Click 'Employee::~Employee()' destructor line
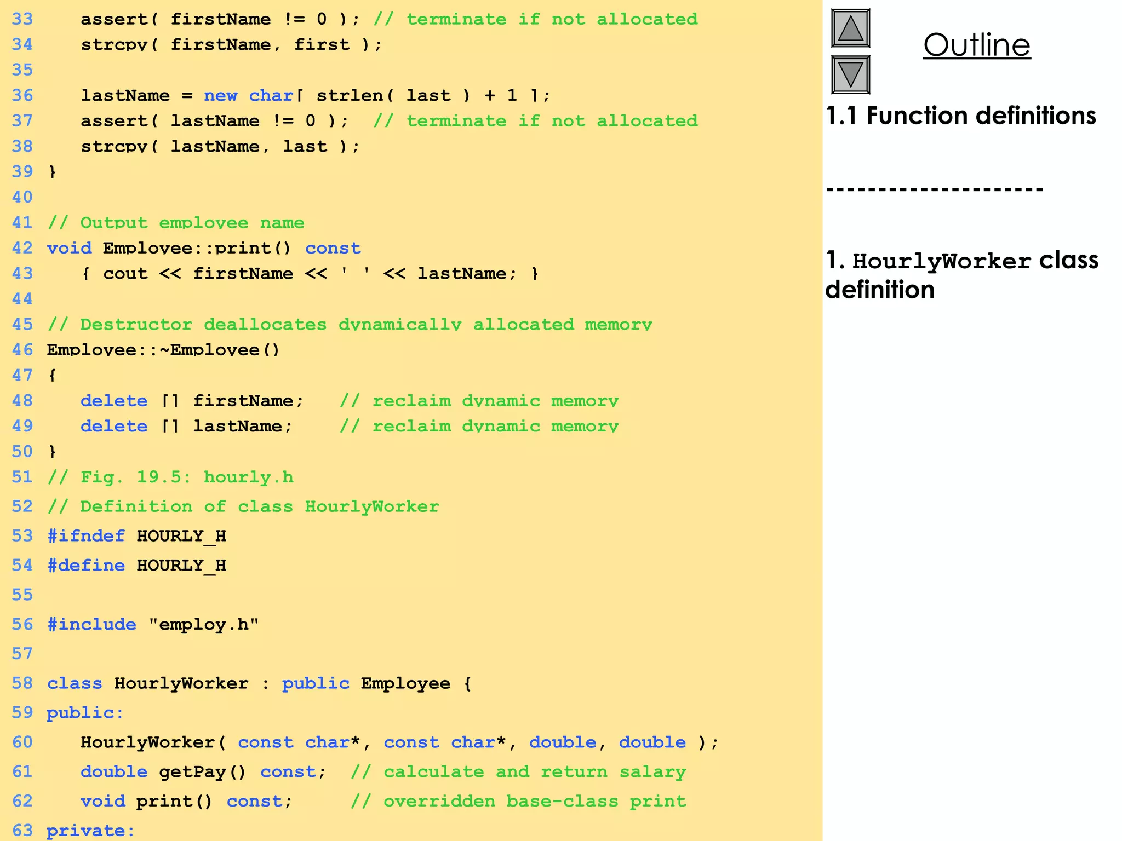 point(163,349)
